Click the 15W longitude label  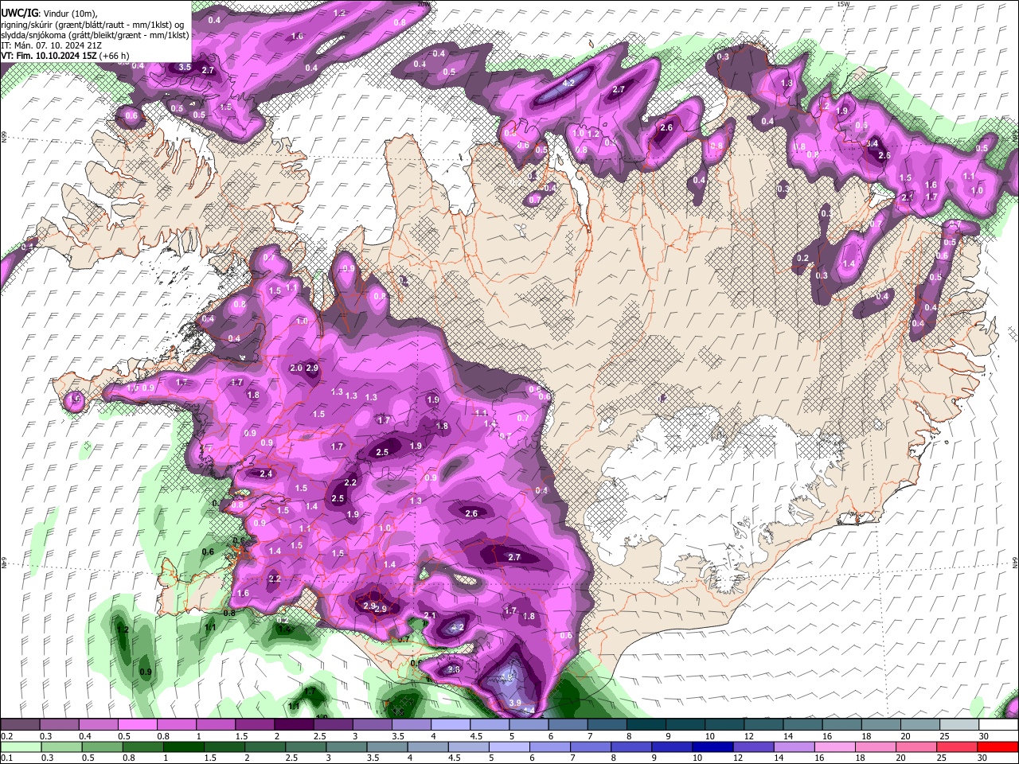pos(844,4)
